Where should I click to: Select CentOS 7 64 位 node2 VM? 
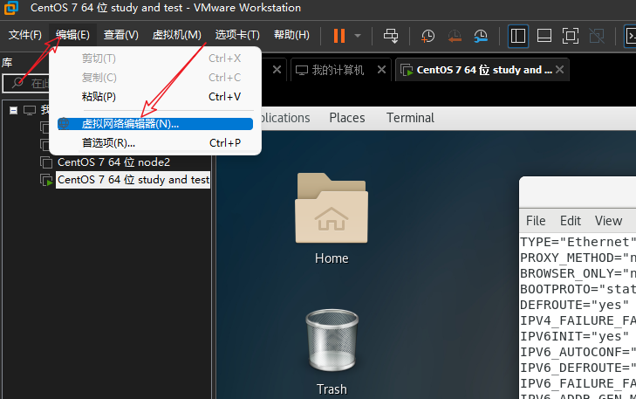pyautogui.click(x=113, y=162)
